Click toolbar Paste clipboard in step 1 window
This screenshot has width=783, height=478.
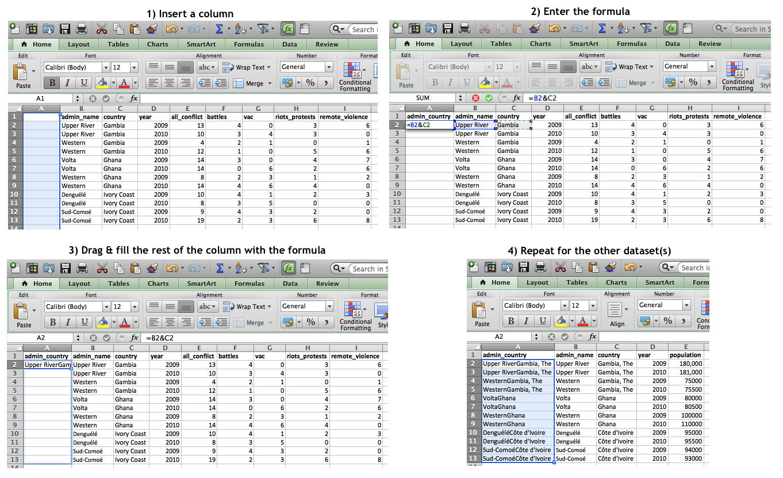(x=135, y=28)
